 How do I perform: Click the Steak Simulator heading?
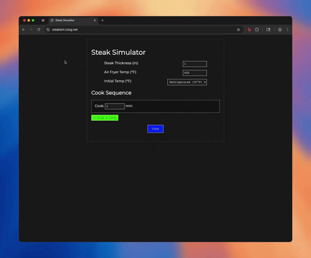click(x=118, y=52)
